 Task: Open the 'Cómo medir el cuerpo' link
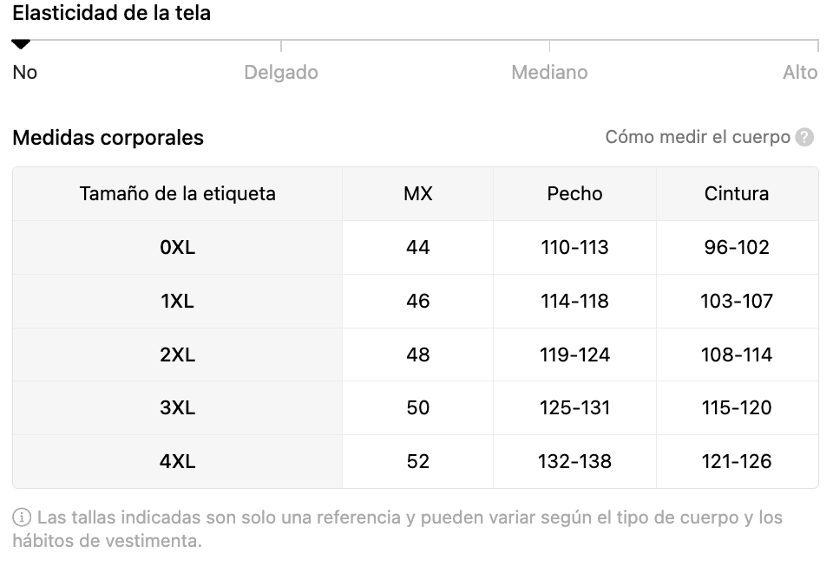tap(698, 138)
